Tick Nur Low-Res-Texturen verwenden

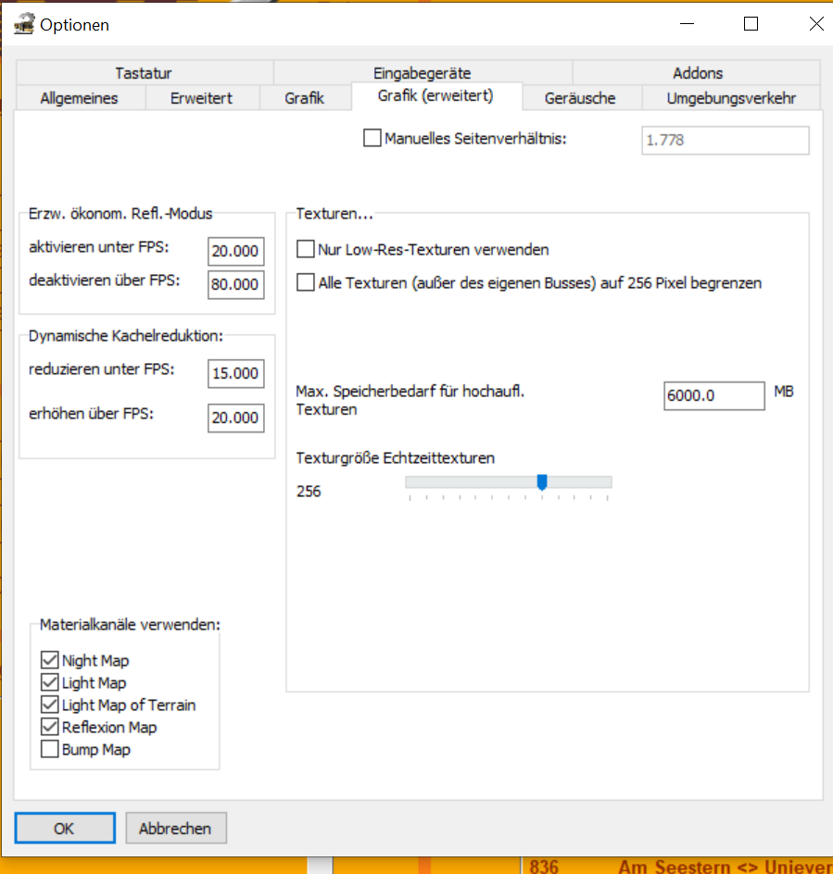(306, 249)
